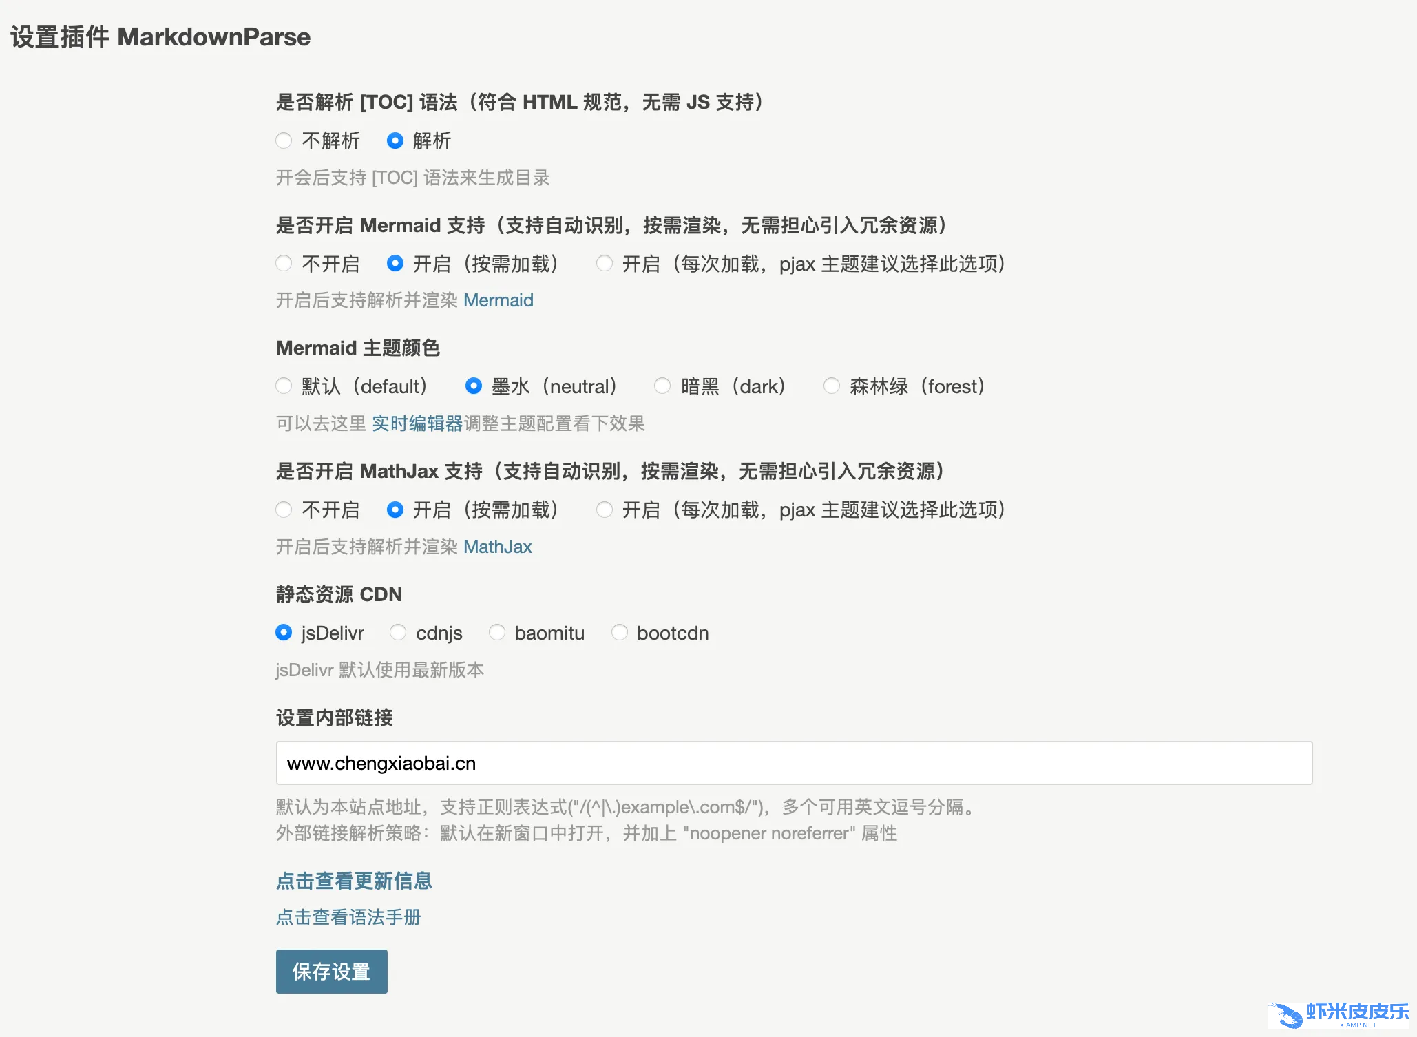Pick the 森林绿（forest）Mermaid theme
The image size is (1417, 1037).
coord(832,386)
